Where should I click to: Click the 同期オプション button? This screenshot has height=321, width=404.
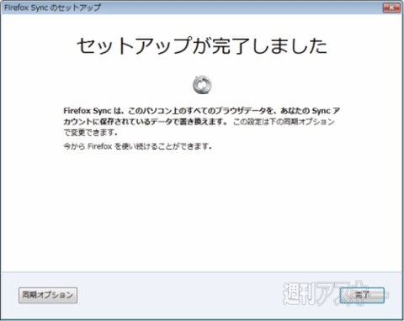click(48, 295)
